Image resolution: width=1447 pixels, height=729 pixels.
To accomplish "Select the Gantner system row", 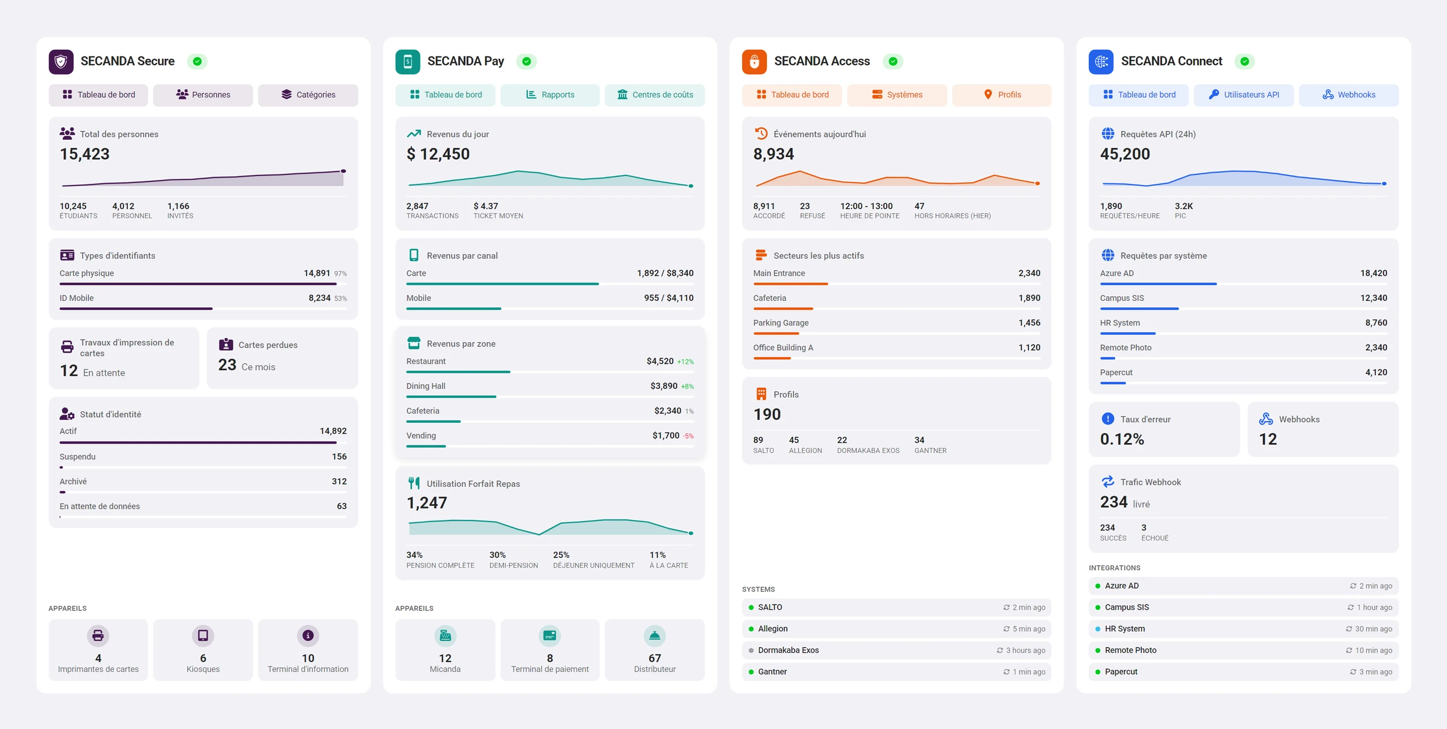I will coord(896,672).
